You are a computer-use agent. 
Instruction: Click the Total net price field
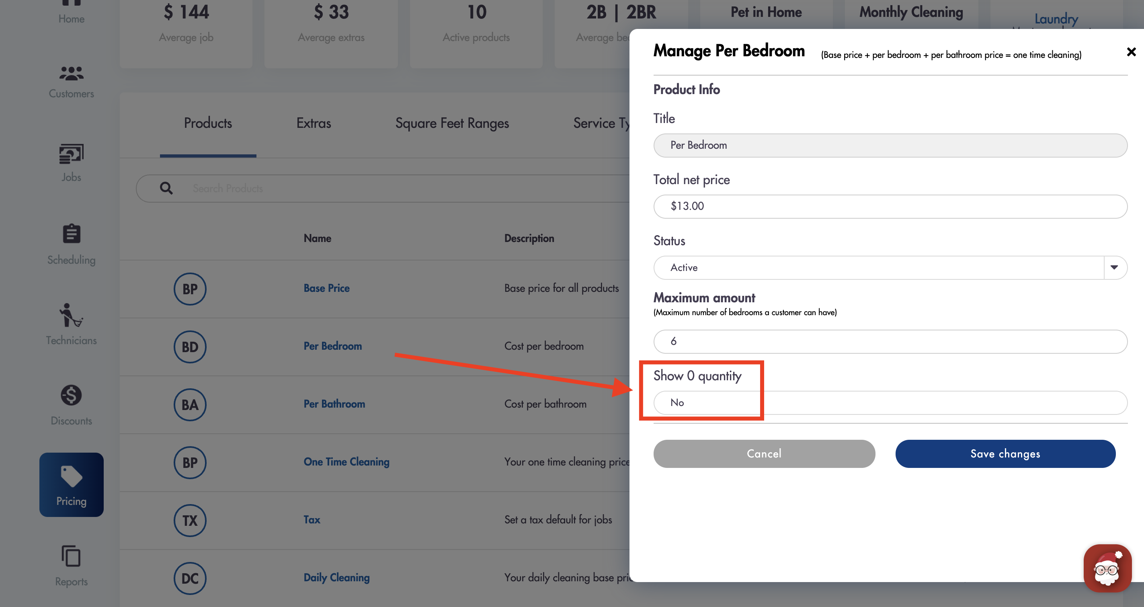(888, 206)
